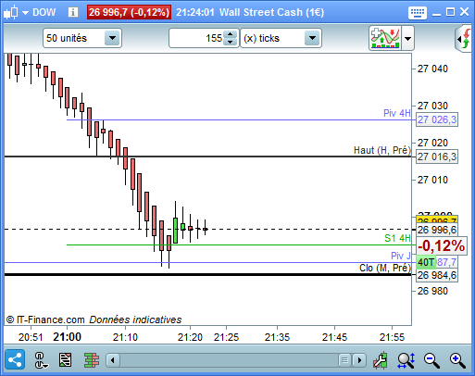The height and width of the screenshot is (376, 475).
Task: Click the 26 980 price axis label
Action: pos(432,291)
